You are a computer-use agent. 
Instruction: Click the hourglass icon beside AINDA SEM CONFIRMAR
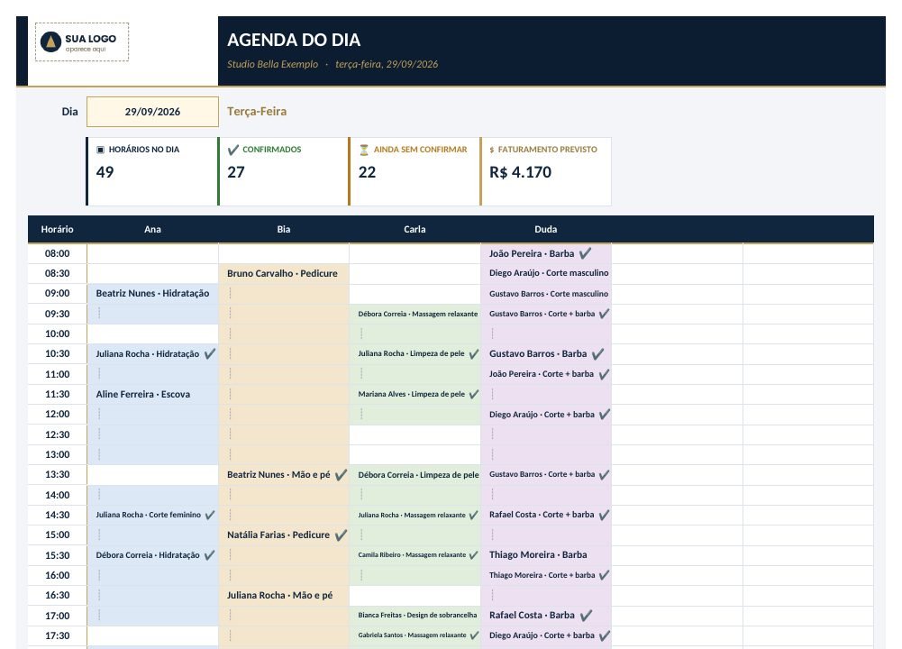pyautogui.click(x=364, y=150)
